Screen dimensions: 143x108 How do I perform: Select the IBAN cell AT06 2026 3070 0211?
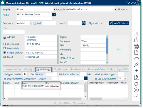point(33,86)
